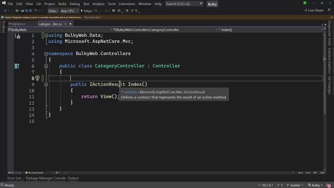Collapse the using directives block at line 1

46,36
